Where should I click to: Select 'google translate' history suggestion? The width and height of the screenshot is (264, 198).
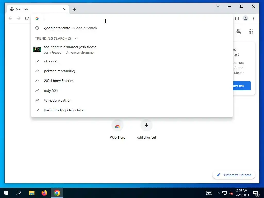click(x=132, y=28)
